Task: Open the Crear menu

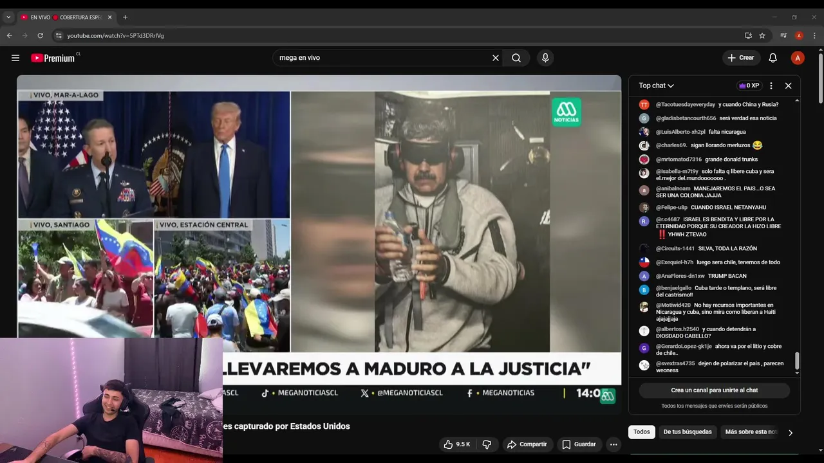Action: coord(741,58)
